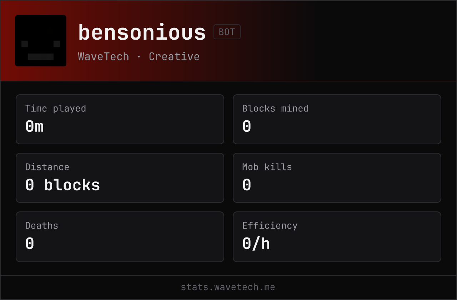Select the 0m time played value

pyautogui.click(x=35, y=126)
